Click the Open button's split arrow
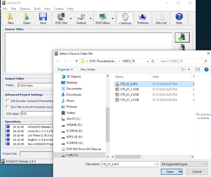 181,172
